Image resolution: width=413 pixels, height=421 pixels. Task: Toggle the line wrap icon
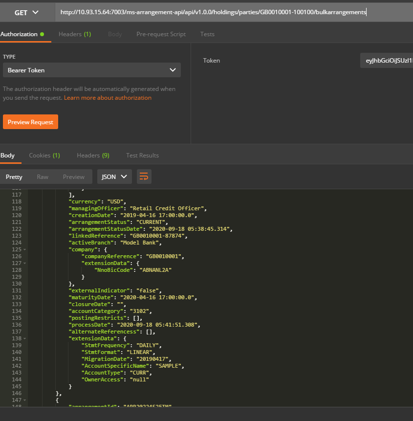click(144, 177)
